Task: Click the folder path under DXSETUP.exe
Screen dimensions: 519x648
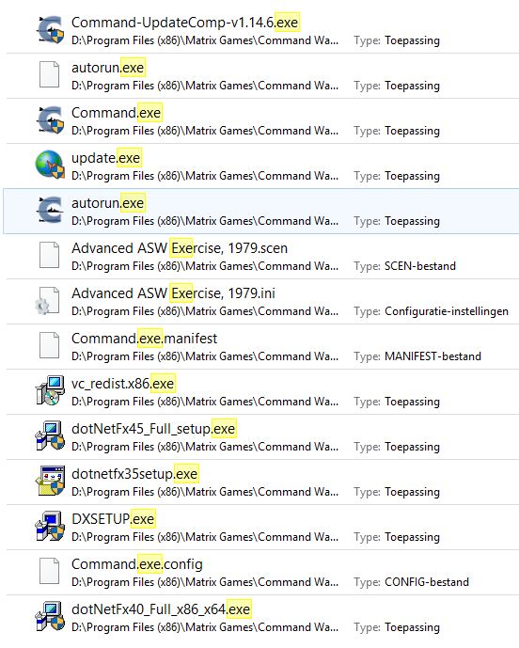Action: [205, 537]
